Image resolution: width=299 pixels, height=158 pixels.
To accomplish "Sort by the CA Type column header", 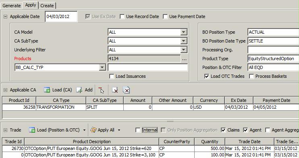I will (x=61, y=100).
